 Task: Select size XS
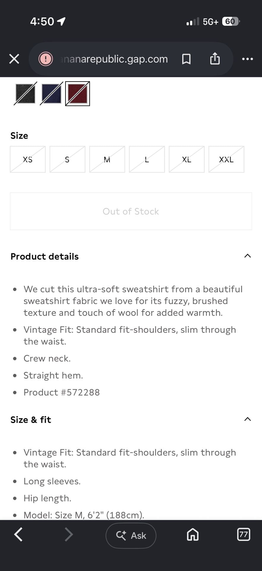pos(28,159)
